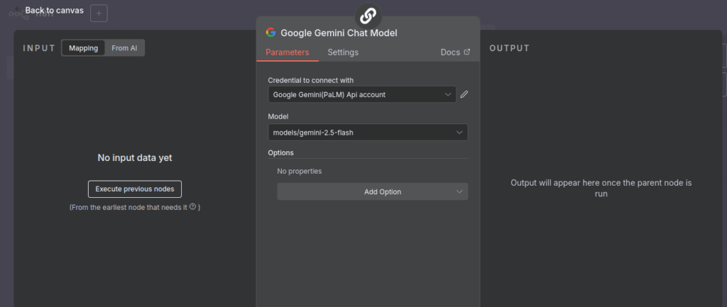Click the question mark help icon under Execute
727x307 pixels.
coord(192,207)
